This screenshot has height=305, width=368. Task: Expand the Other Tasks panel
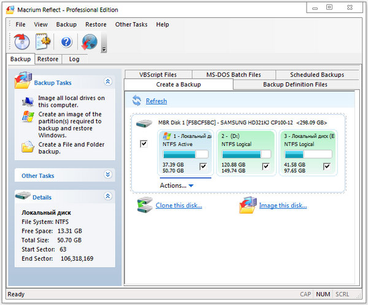point(108,175)
